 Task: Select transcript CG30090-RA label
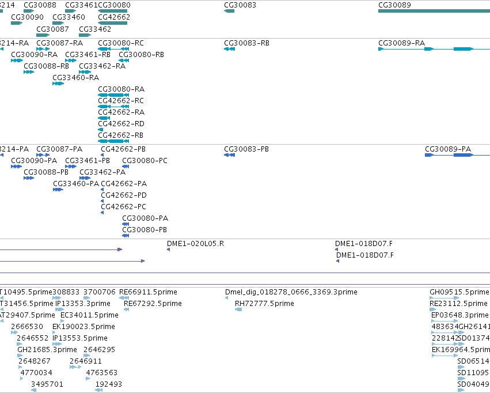(35, 54)
